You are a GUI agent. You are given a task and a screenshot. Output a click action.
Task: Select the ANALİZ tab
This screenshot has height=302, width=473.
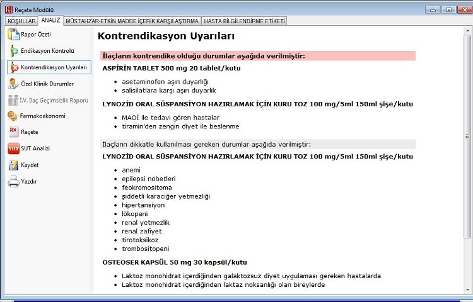(50, 21)
